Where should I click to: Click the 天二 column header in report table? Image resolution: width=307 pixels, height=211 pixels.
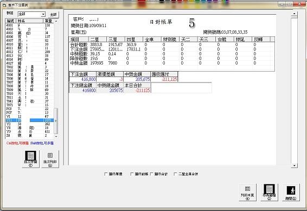click(188, 40)
